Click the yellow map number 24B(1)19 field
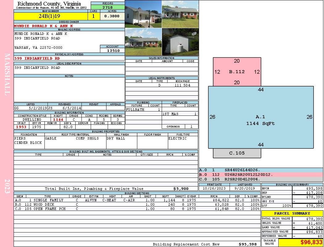The width and height of the screenshot is (324, 247). (x=51, y=16)
